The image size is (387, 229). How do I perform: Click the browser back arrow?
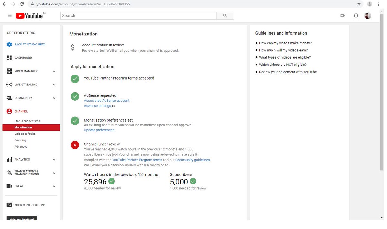tap(5, 4)
